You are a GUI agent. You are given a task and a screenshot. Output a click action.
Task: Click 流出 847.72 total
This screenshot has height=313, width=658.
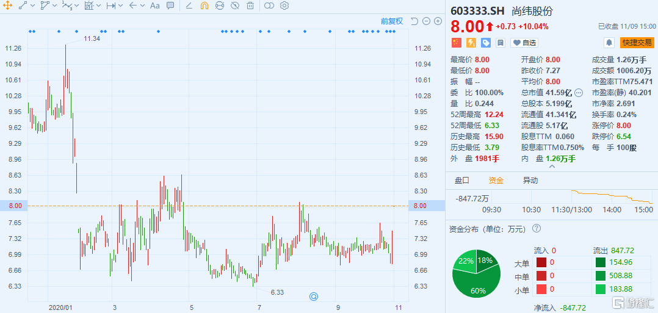622,251
